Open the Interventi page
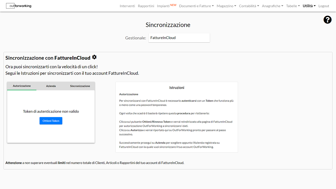 pyautogui.click(x=127, y=6)
